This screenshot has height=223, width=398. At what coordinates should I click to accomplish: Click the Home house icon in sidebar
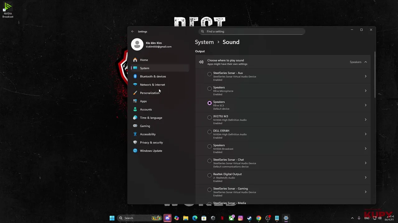tap(135, 60)
